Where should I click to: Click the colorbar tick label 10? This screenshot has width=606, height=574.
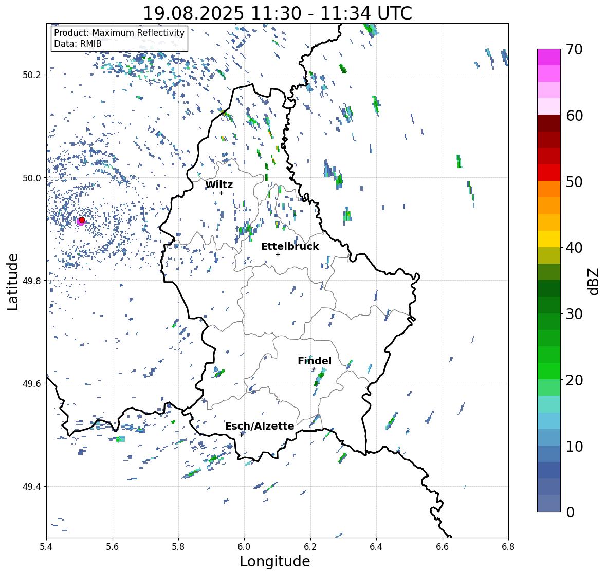(x=574, y=447)
